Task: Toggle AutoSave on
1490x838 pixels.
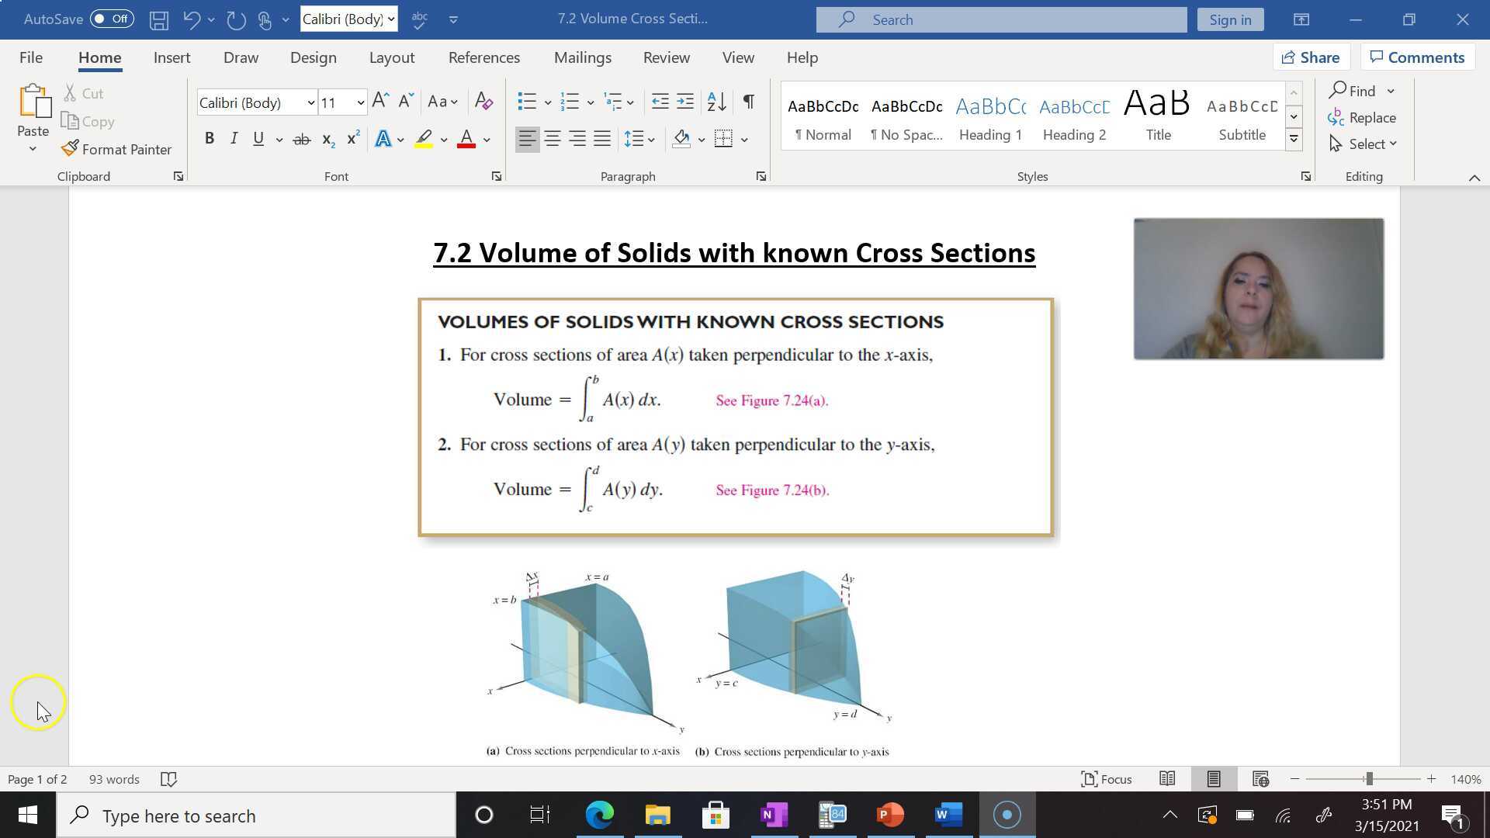Action: [111, 19]
